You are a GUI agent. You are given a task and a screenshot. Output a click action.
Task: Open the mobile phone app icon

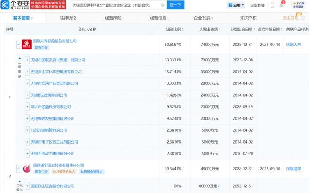[x=272, y=5]
